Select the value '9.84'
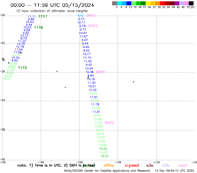The image size is (197, 173). coord(31,19)
